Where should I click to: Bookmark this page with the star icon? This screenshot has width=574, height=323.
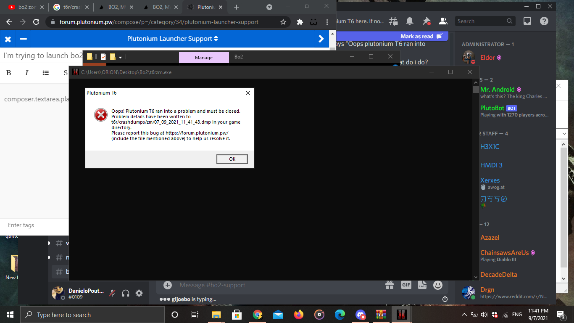tap(283, 22)
